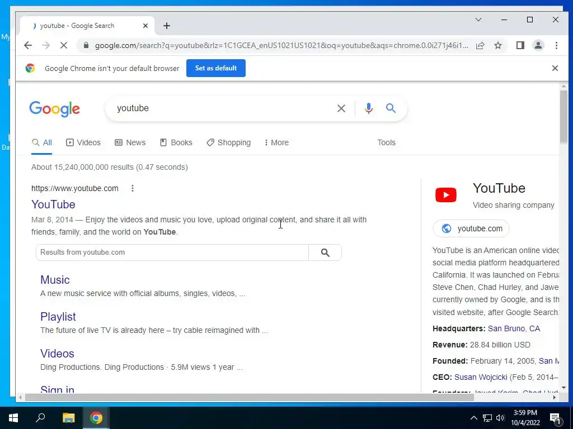This screenshot has width=573, height=429.
Task: Click the Chrome logo in the infobar
Action: click(30, 68)
